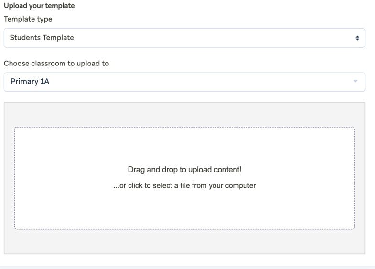Expand the classroom selection dropdown

click(x=184, y=82)
